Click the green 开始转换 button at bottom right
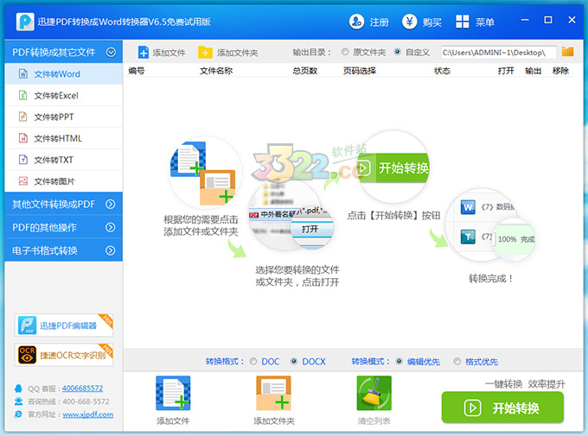Viewport: 588px width, 436px height. (x=502, y=408)
